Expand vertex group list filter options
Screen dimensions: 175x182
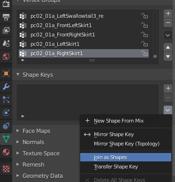(23, 60)
